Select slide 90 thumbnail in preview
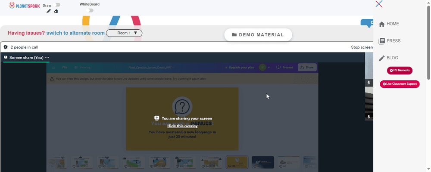The image size is (431, 172). [x=108, y=163]
